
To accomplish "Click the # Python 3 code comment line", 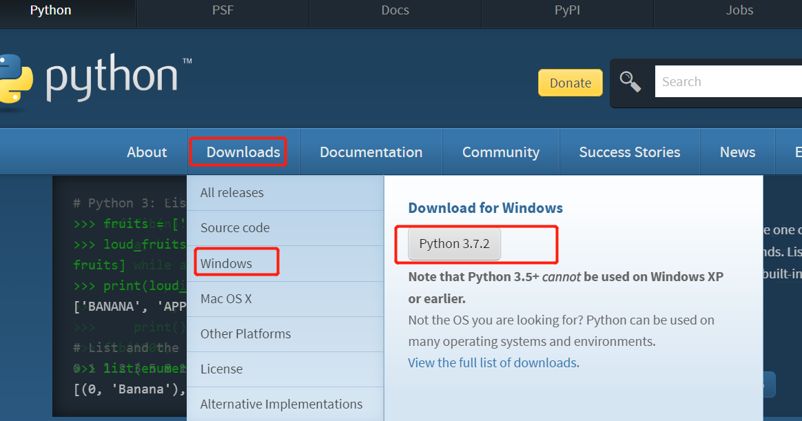I will coord(130,203).
